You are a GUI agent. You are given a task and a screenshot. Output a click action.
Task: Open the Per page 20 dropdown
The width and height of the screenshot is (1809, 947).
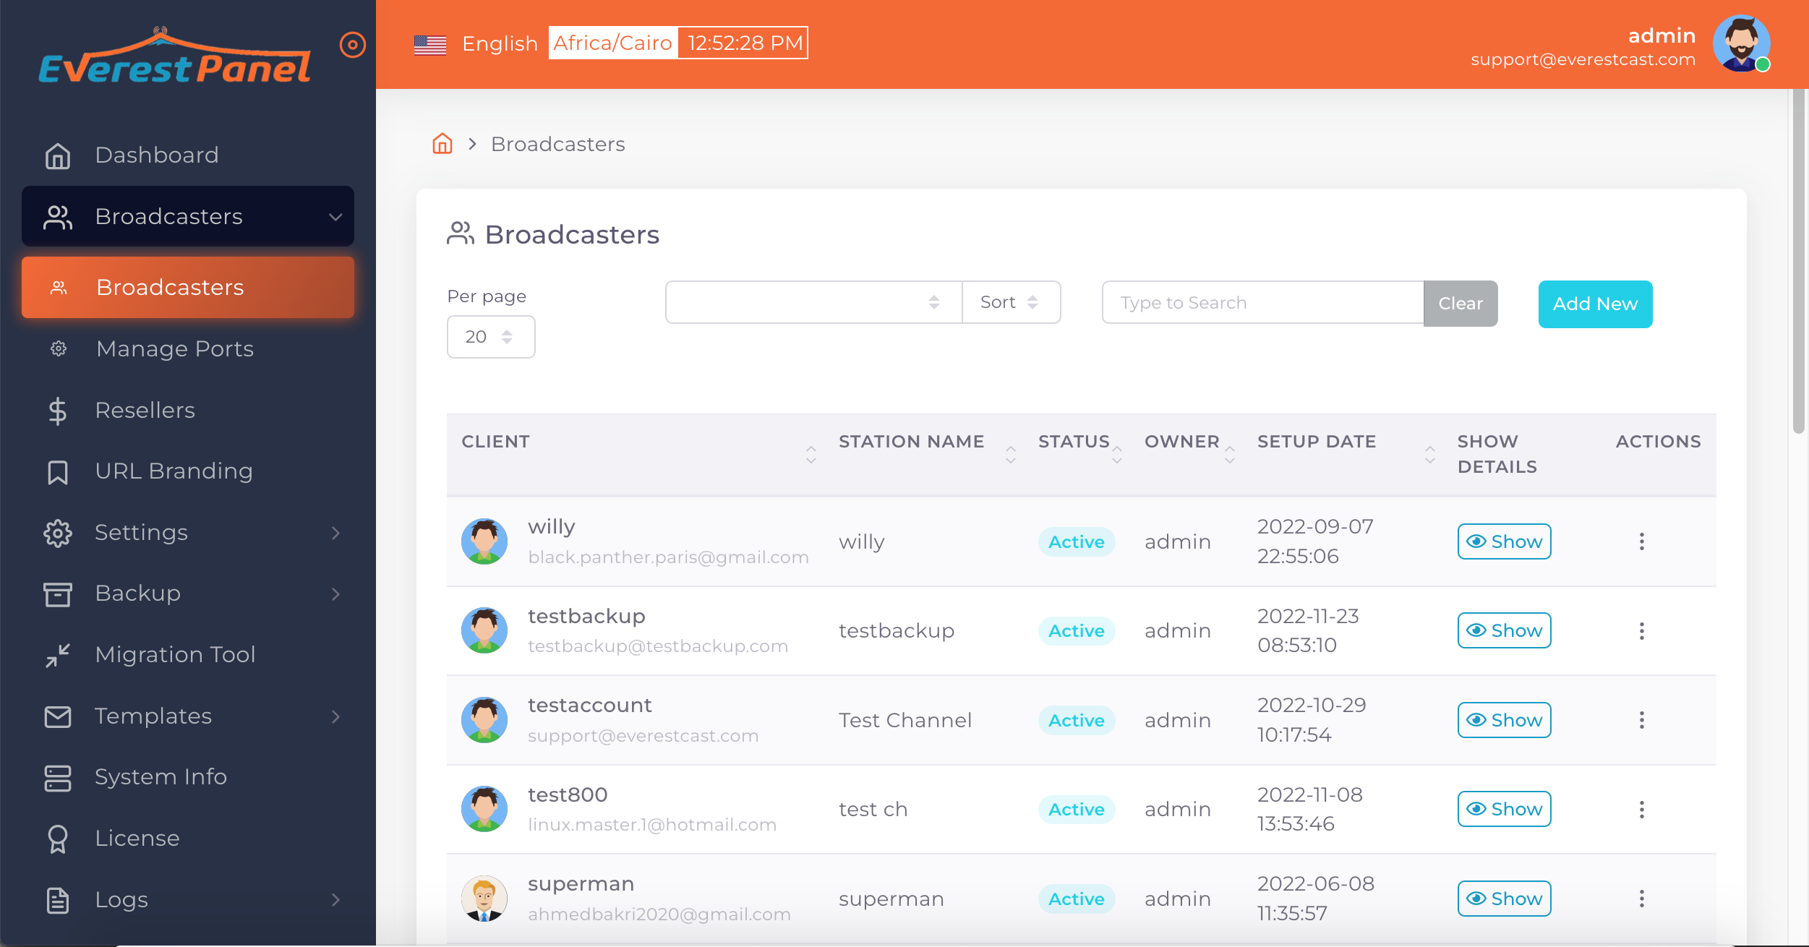(490, 337)
